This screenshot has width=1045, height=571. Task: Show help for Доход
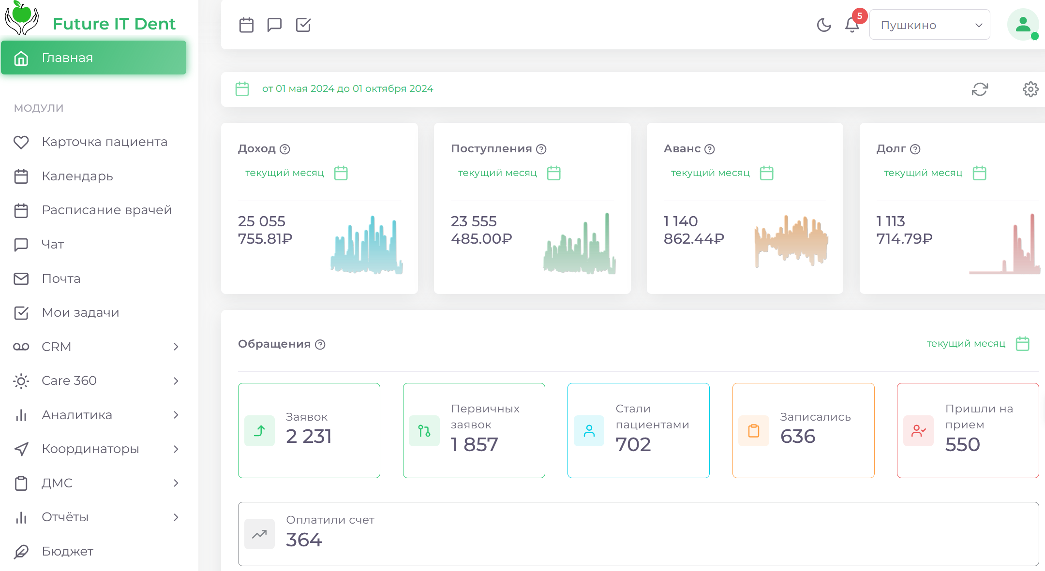[285, 149]
